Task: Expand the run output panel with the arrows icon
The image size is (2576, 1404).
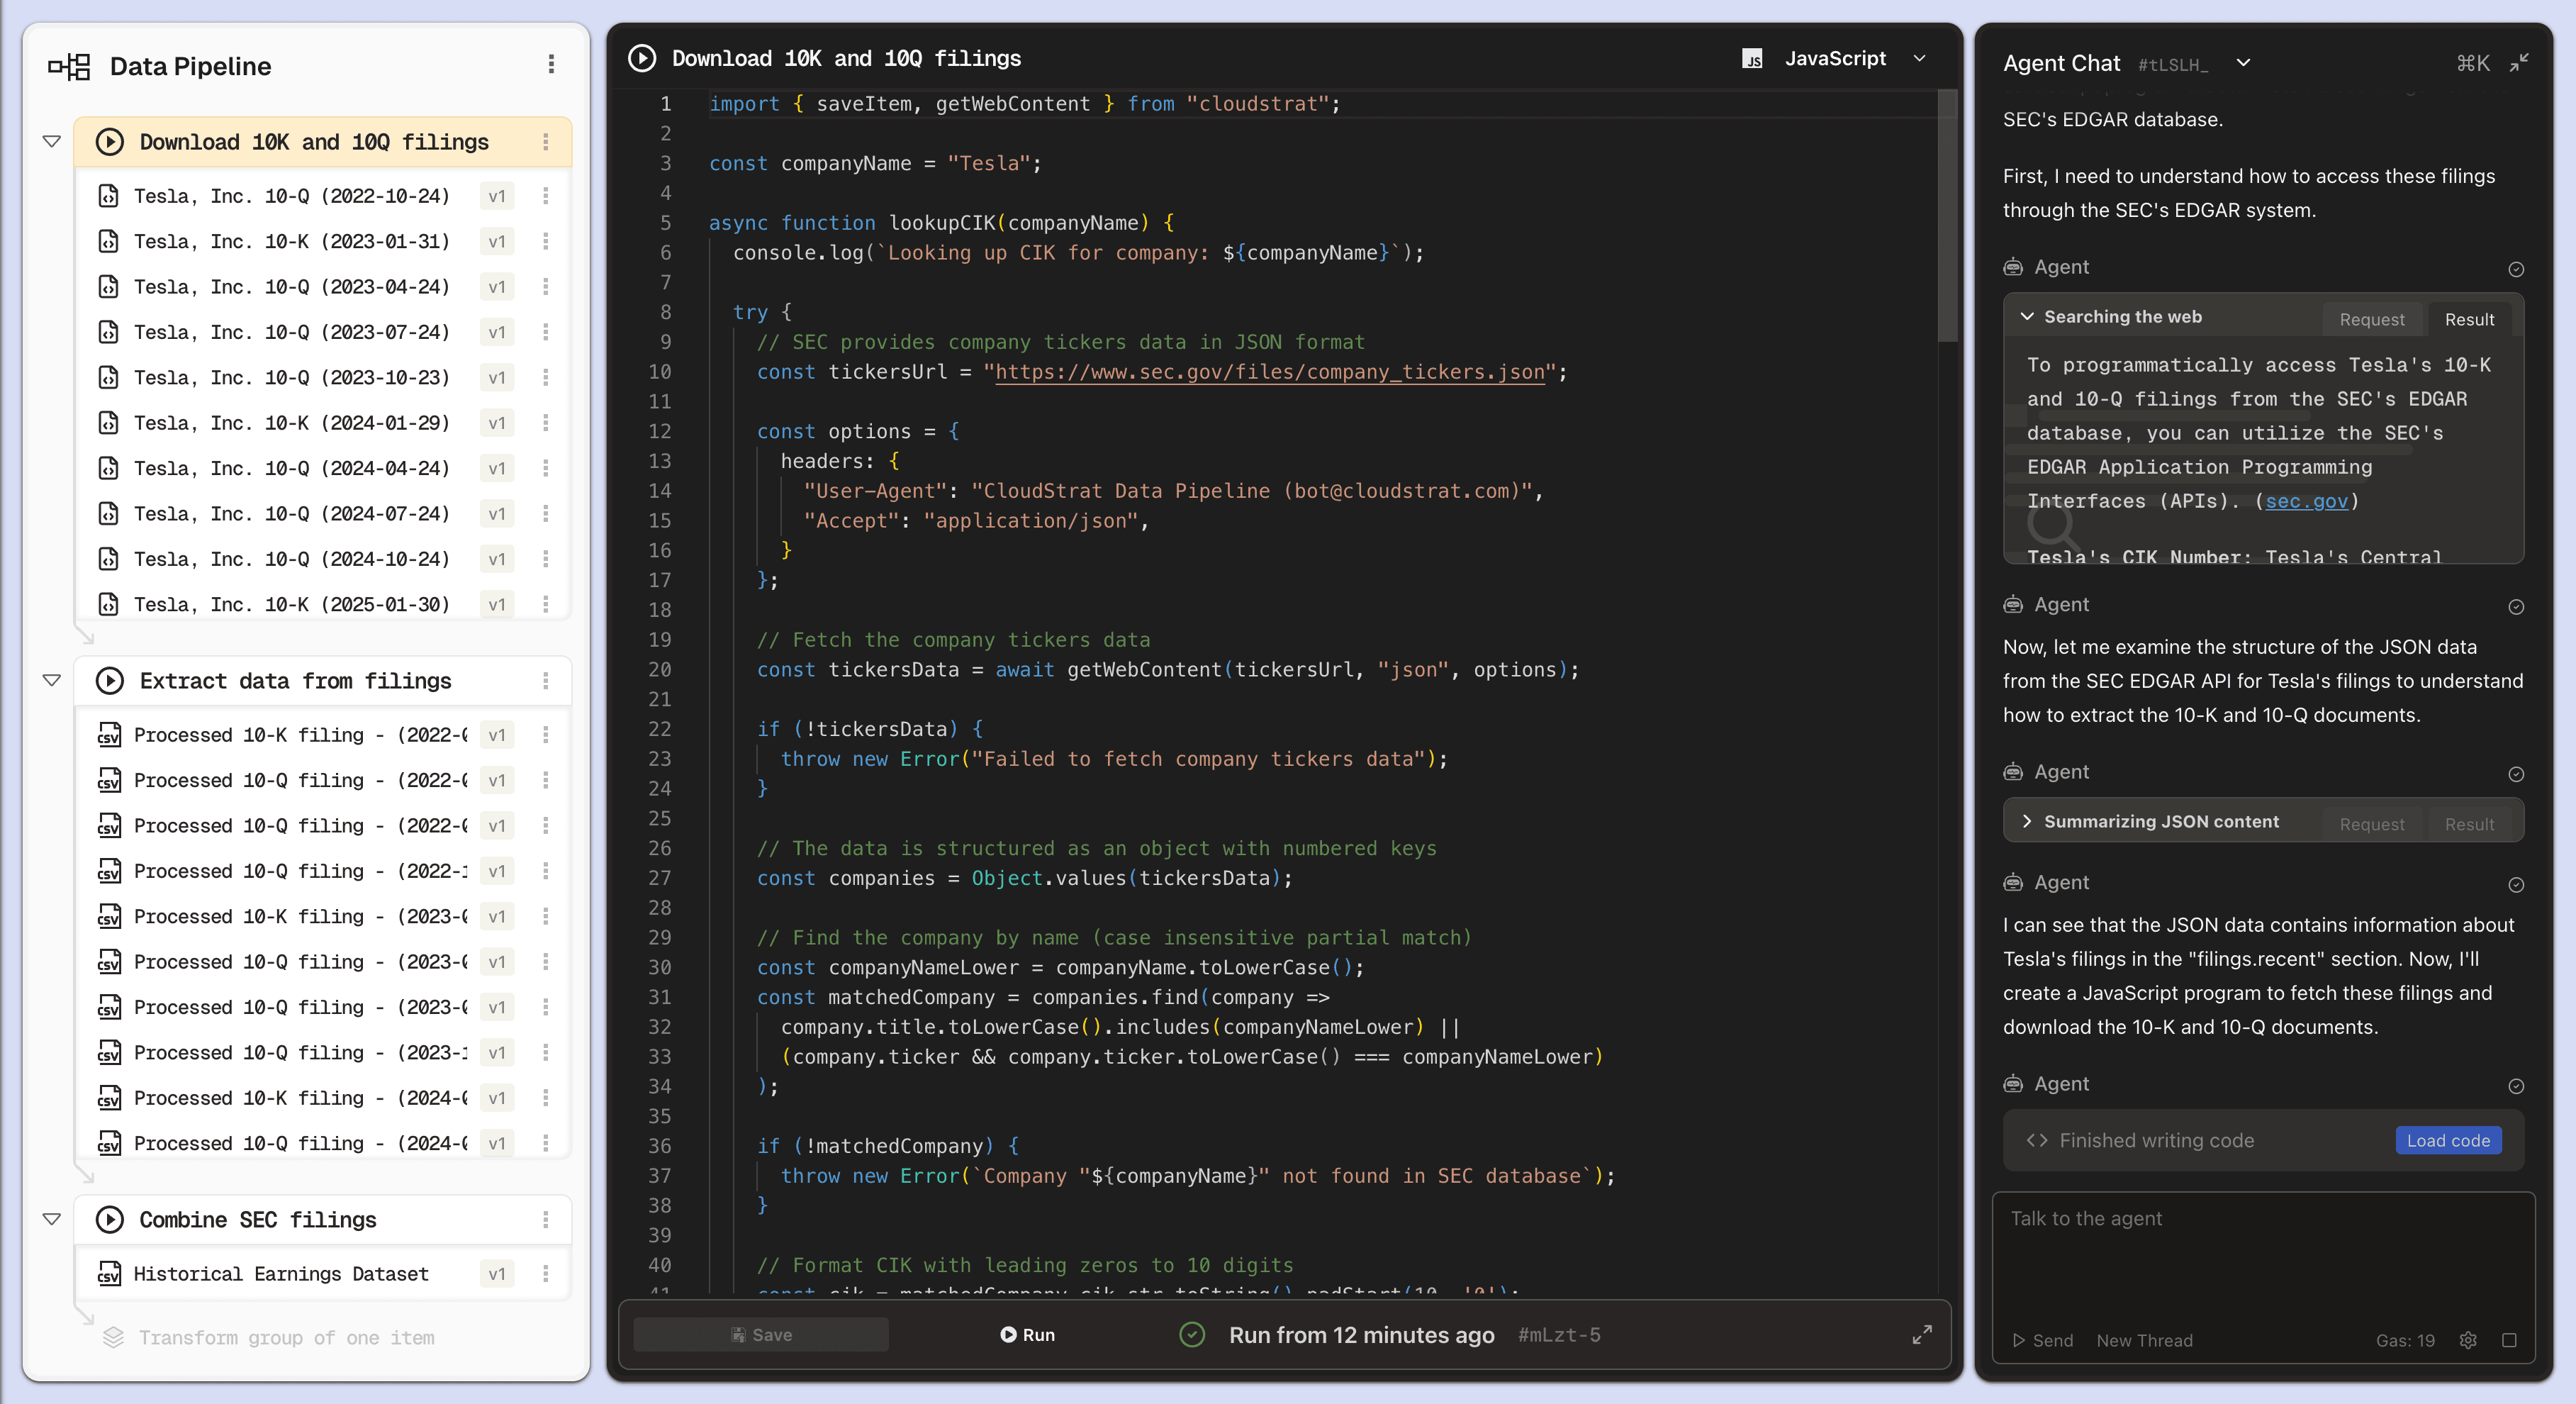Action: coord(1922,1335)
